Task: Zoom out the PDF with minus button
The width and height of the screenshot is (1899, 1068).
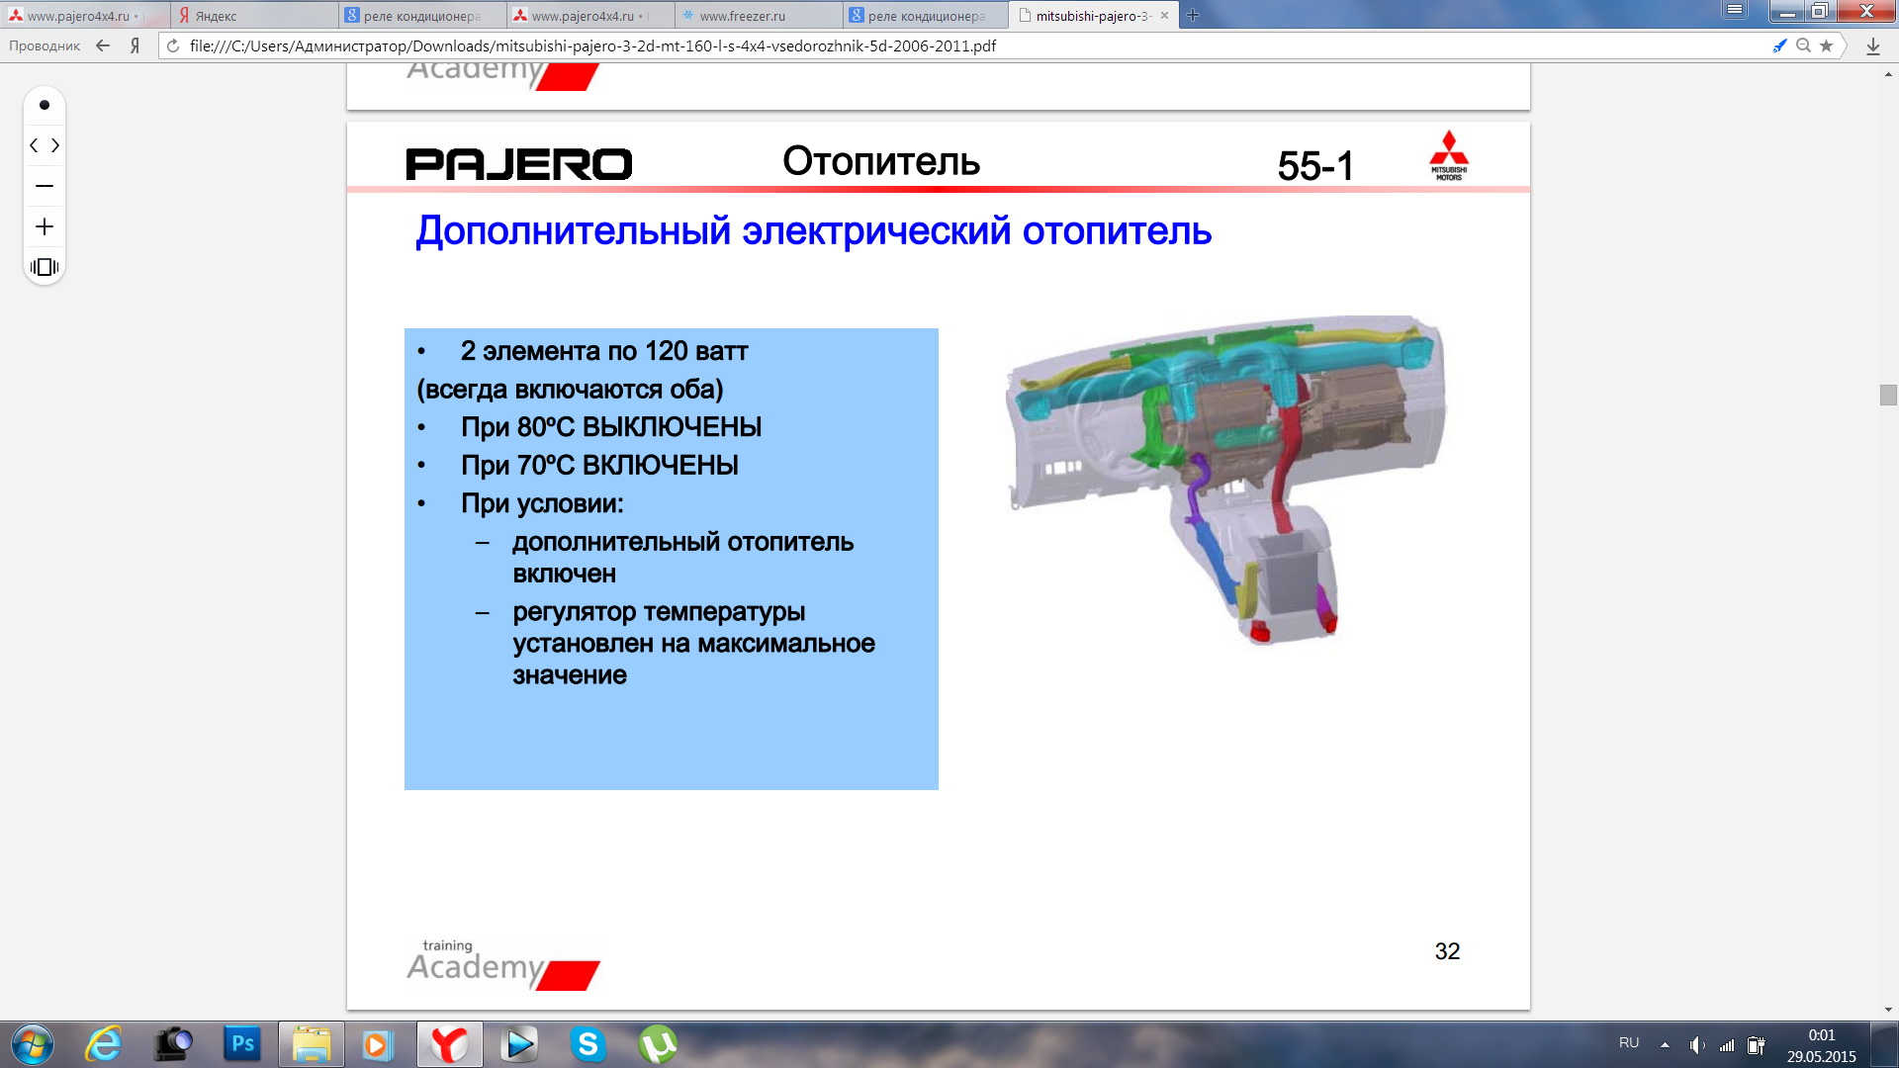Action: [x=45, y=186]
